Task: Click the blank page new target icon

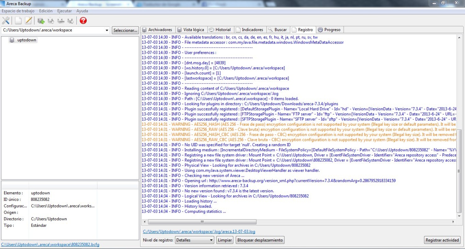Action: [x=18, y=21]
